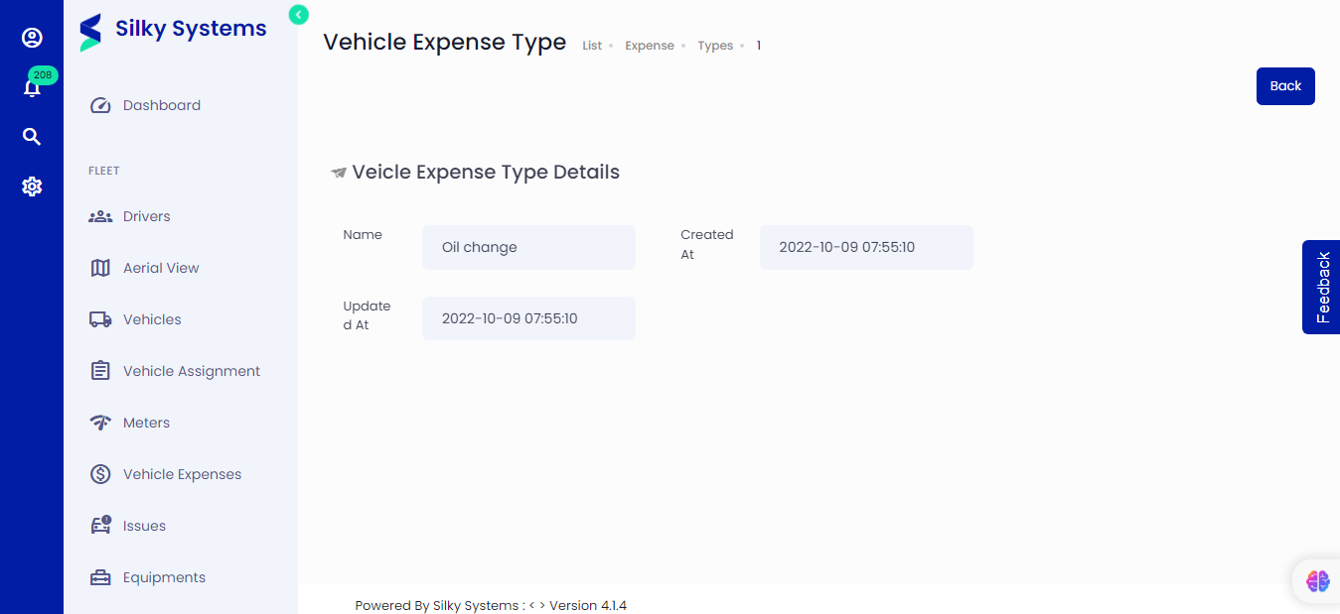Open the user profile icon
This screenshot has height=614, width=1340.
click(32, 38)
